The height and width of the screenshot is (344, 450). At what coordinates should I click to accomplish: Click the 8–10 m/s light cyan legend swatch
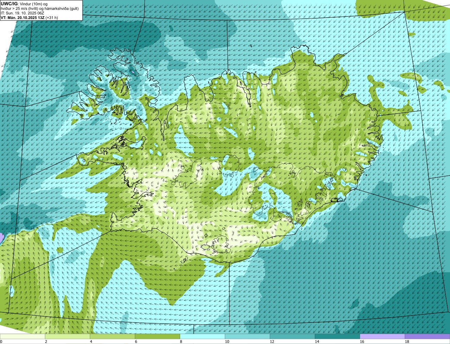(x=202, y=337)
